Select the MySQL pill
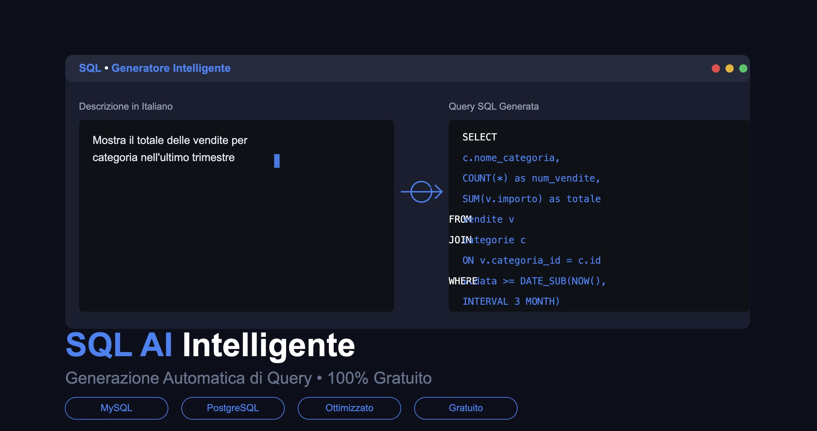The height and width of the screenshot is (431, 817). coord(116,408)
